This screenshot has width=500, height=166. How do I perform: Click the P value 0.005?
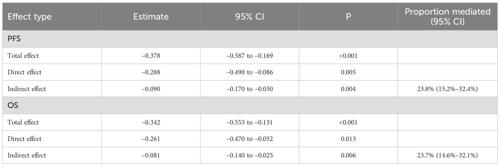tap(348, 72)
